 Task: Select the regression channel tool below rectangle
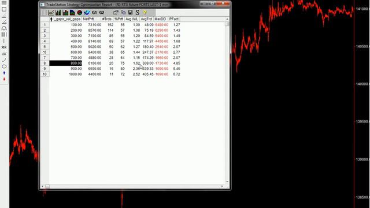tap(4, 16)
